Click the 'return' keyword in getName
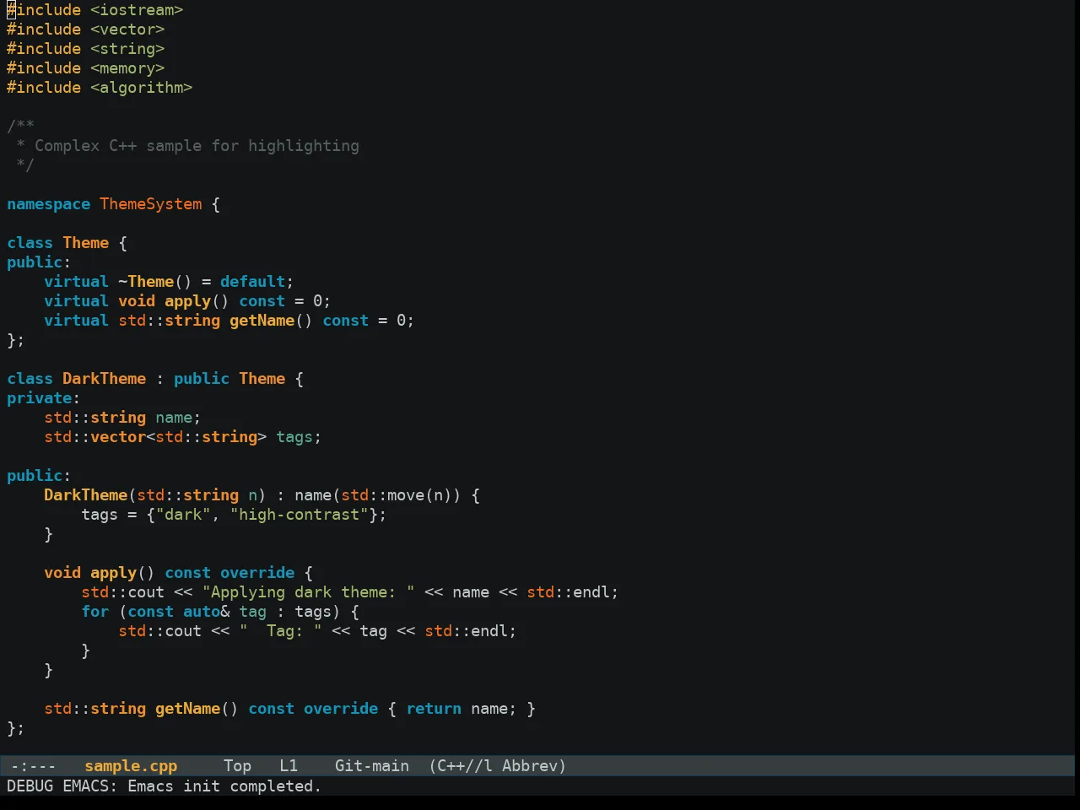 [434, 709]
